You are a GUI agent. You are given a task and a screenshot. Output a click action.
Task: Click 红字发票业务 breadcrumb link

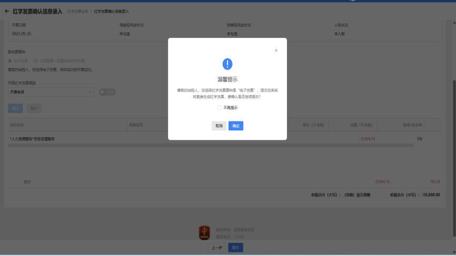click(77, 11)
